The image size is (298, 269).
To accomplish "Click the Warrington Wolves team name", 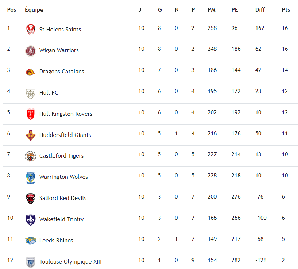I will coord(63,177).
